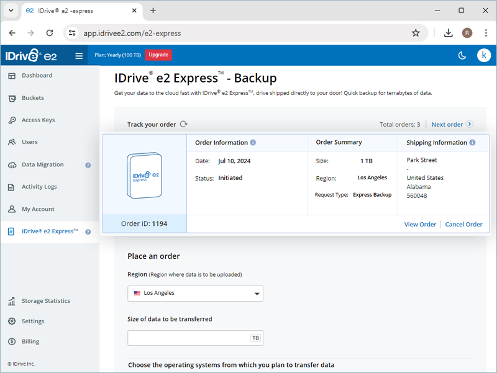The image size is (497, 373).
Task: Click the zip code '560048'
Action: tap(416, 196)
